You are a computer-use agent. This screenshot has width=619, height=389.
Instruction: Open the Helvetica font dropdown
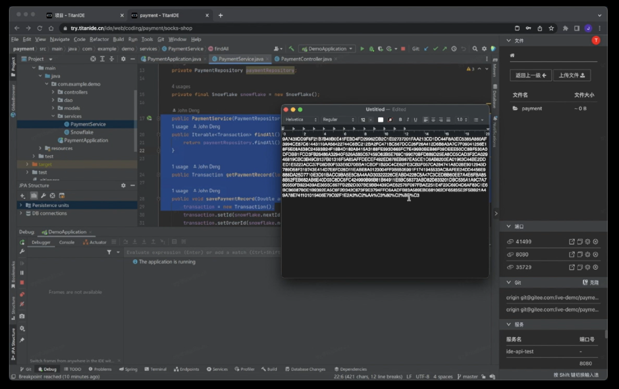301,120
